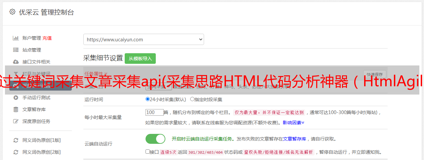
Task: Click the 连续5次 highlighted text
Action: click(168, 152)
